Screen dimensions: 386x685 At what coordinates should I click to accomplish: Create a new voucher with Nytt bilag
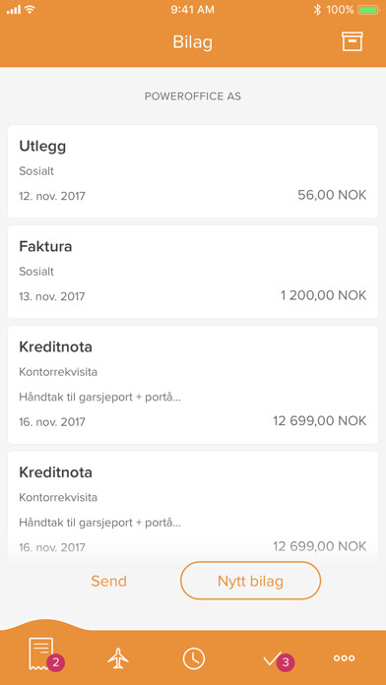point(250,581)
